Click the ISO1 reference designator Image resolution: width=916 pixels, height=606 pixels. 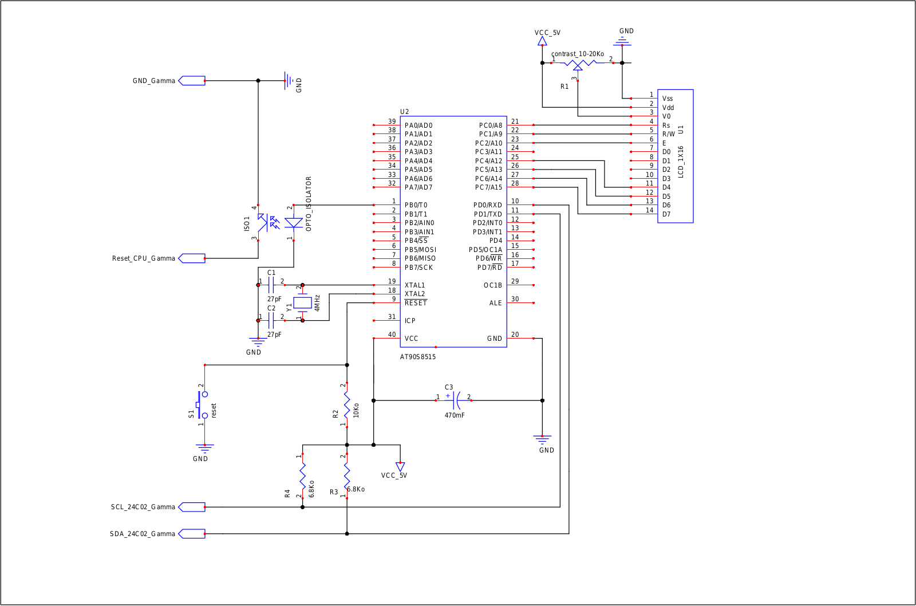coord(247,223)
